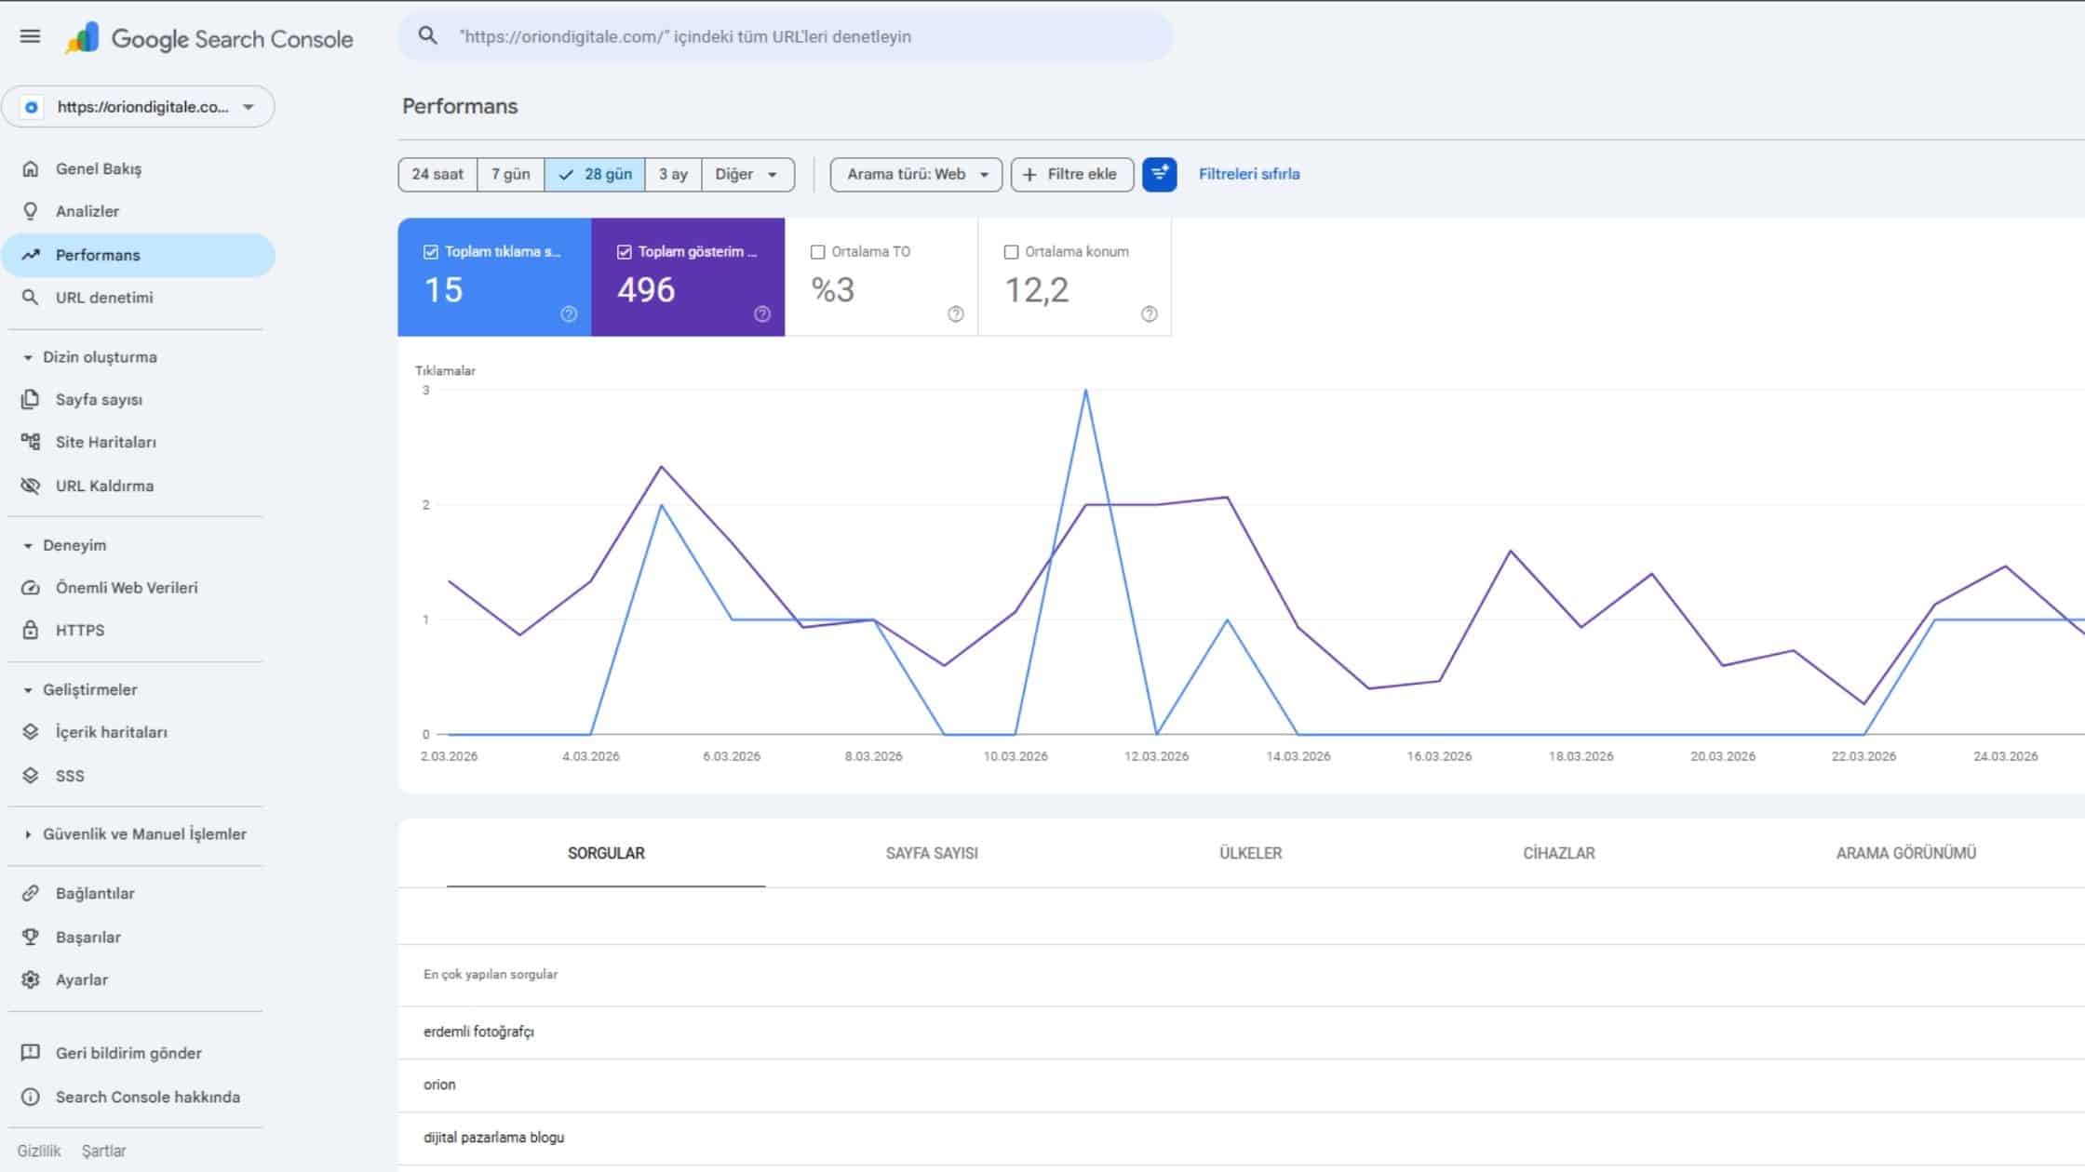Viewport: 2085px width, 1172px height.
Task: Click the Filtreleri sıfırla link
Action: [x=1248, y=174]
